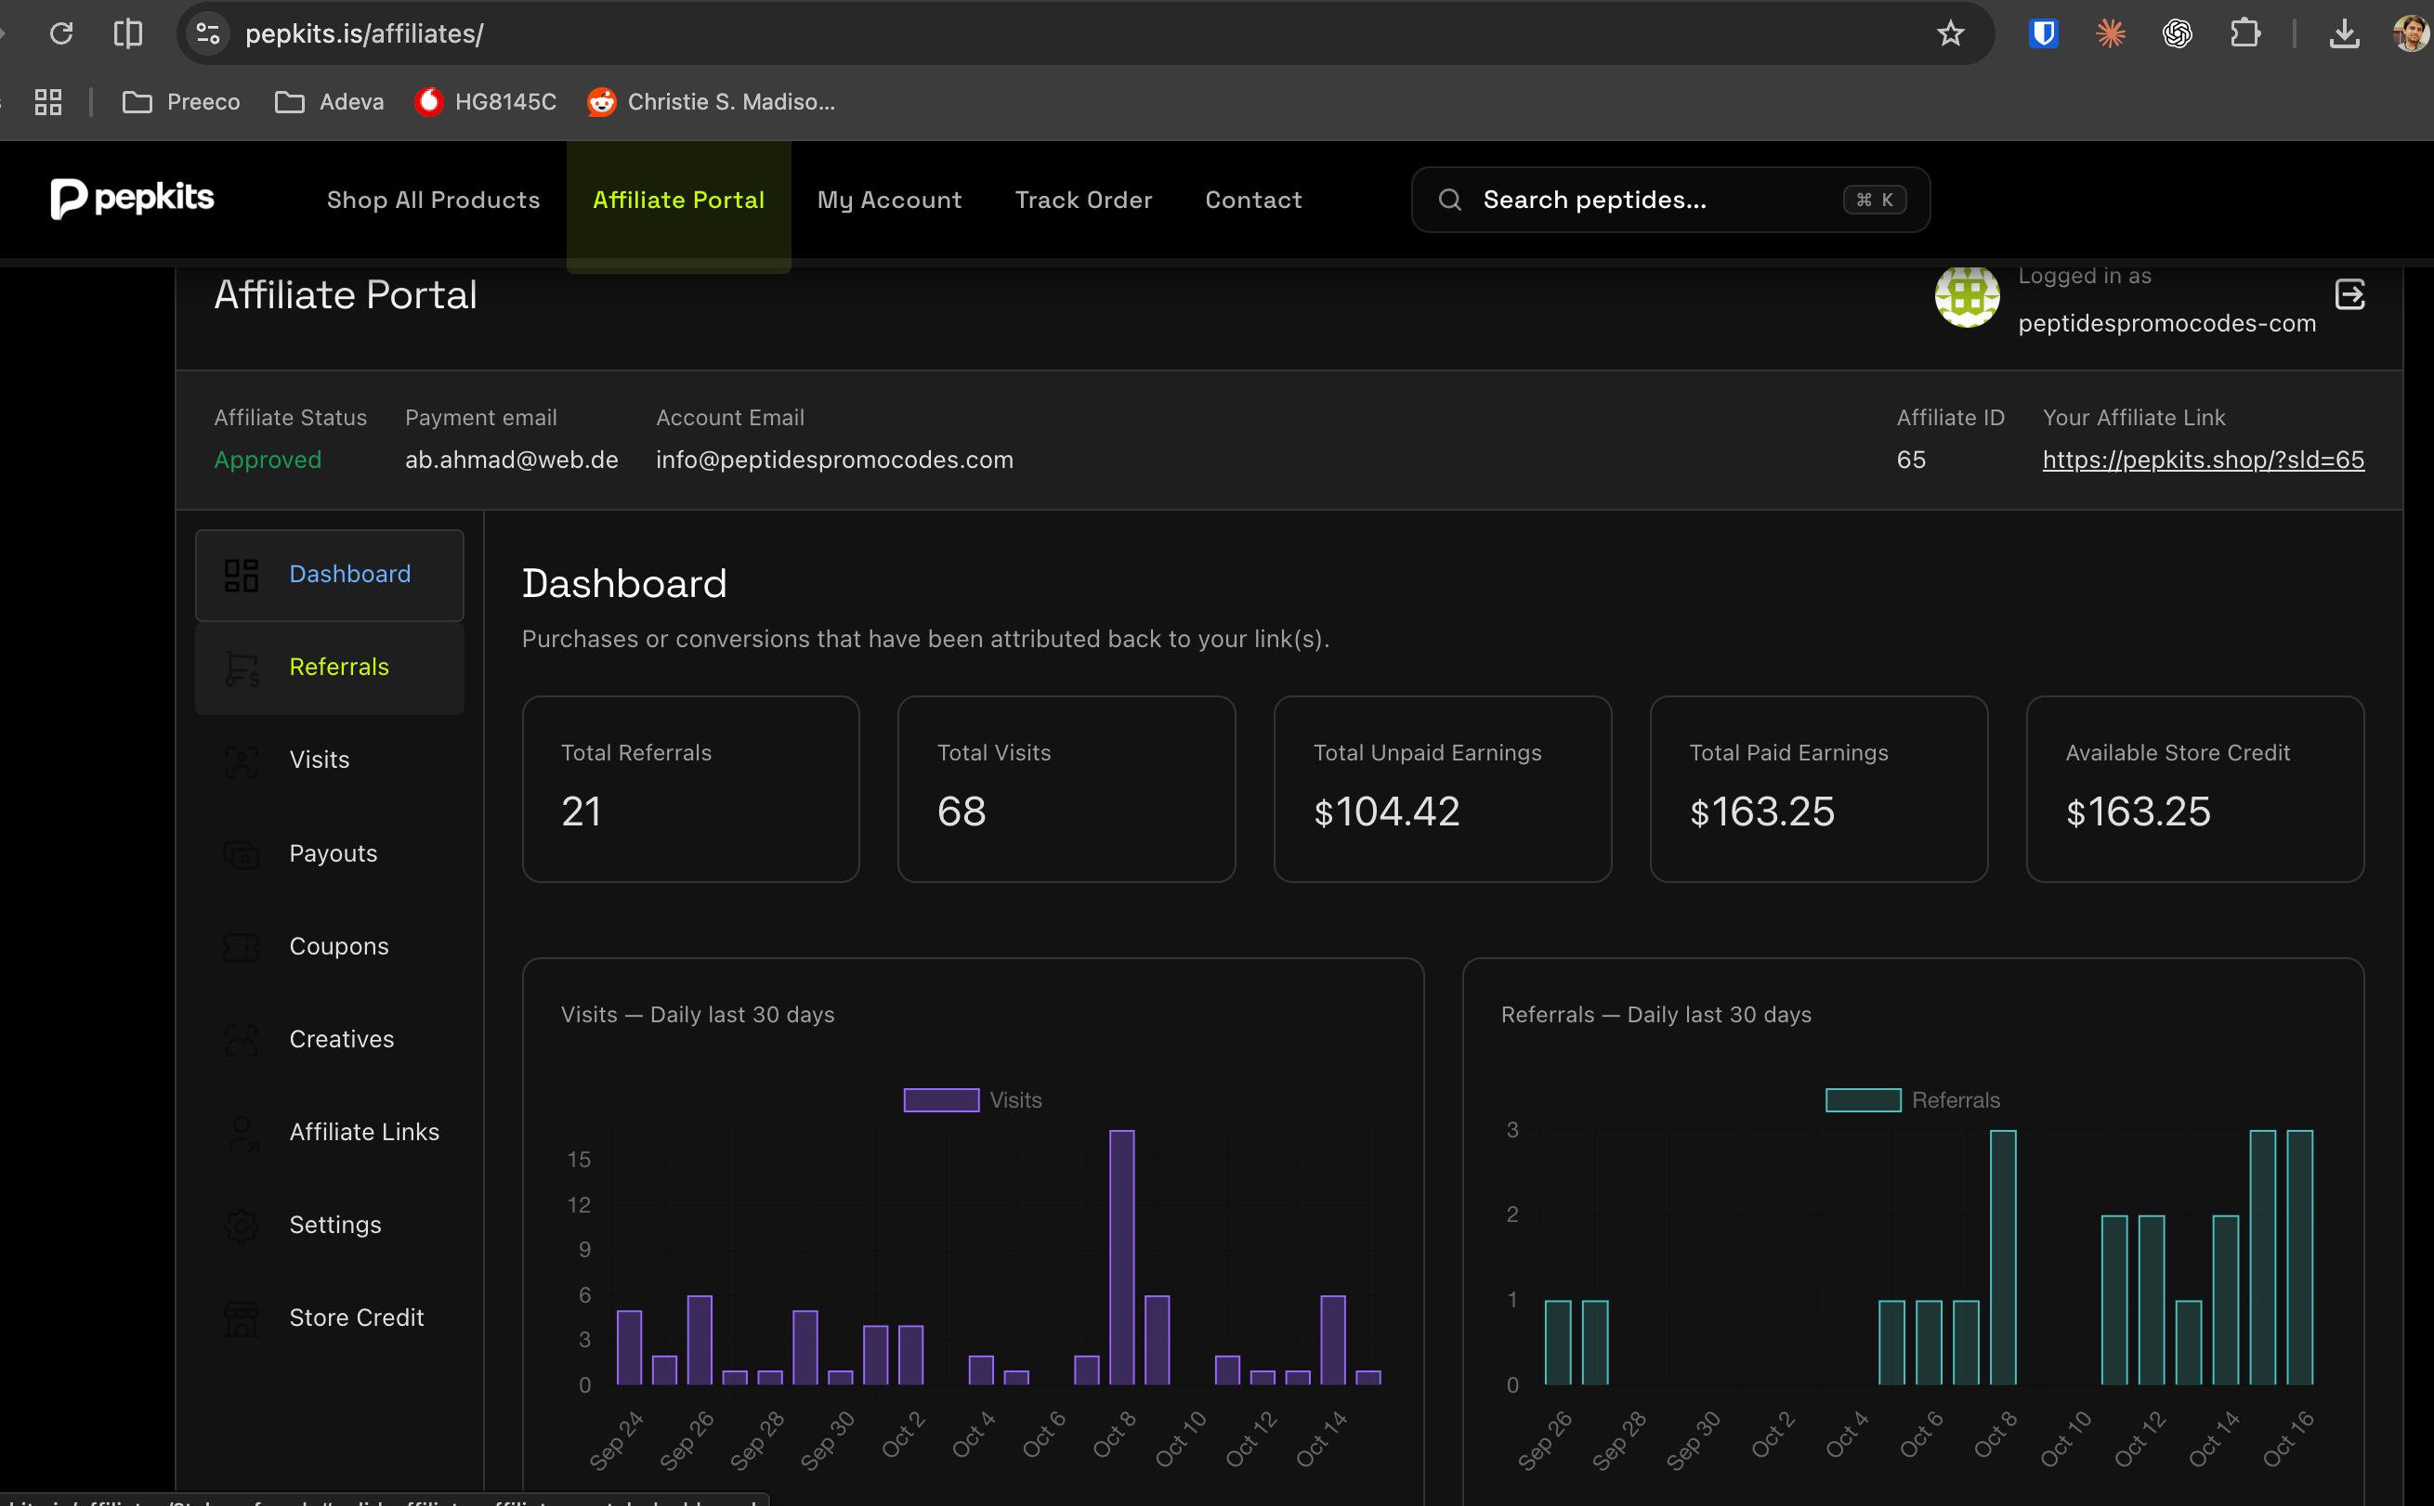
Task: Open the Christie S. Madiso Reddit bookmark
Action: click(x=711, y=101)
